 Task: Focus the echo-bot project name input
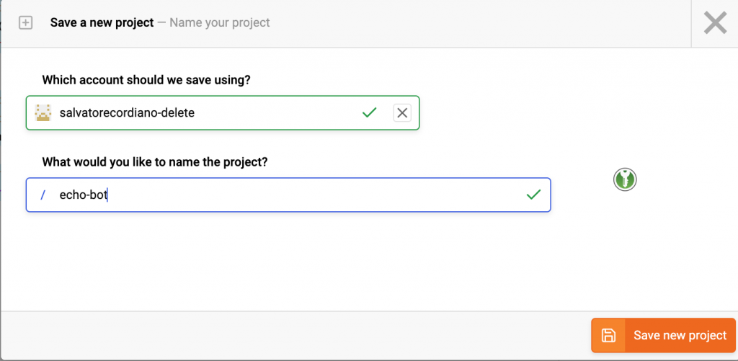pyautogui.click(x=288, y=195)
